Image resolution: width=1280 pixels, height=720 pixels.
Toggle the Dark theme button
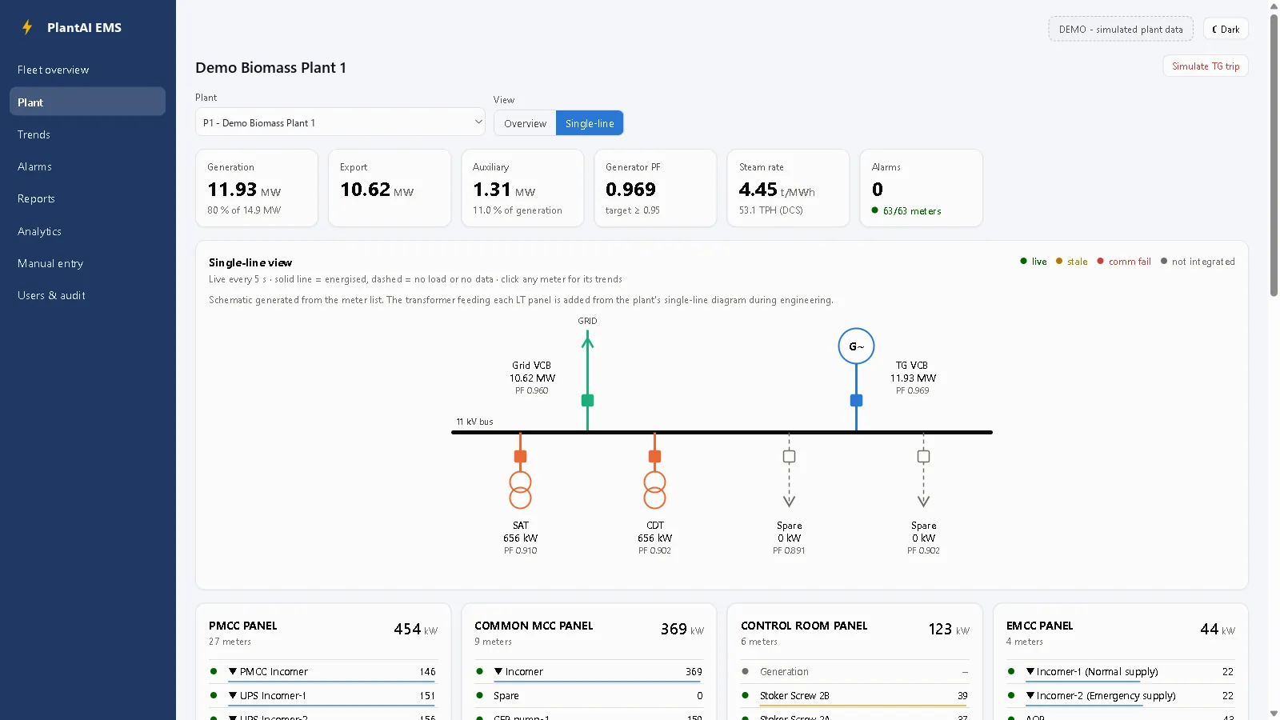pyautogui.click(x=1226, y=30)
